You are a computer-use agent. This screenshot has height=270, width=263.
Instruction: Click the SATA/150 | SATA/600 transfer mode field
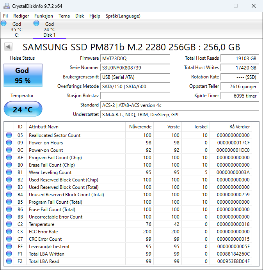click(x=135, y=86)
